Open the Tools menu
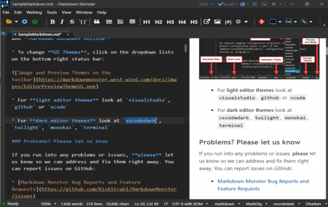 coord(51,12)
